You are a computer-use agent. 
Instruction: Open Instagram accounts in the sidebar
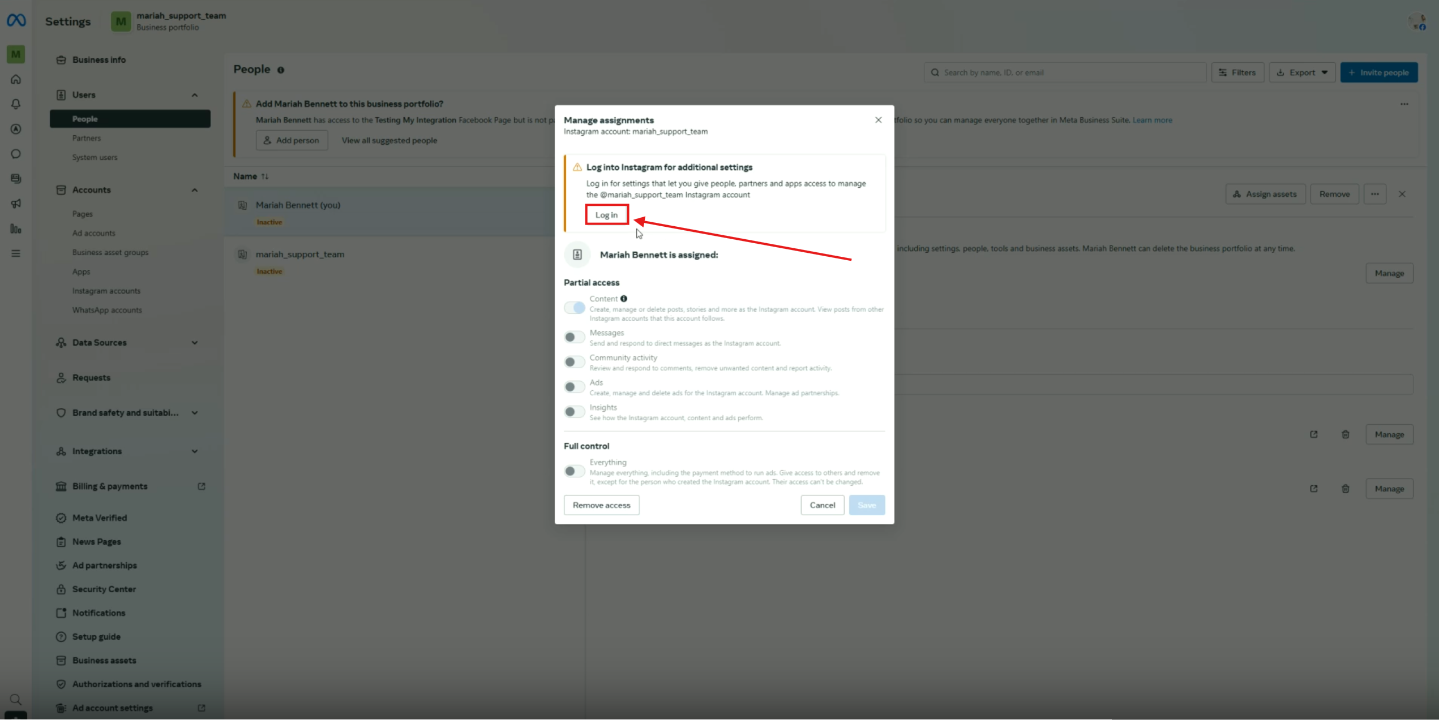point(106,291)
